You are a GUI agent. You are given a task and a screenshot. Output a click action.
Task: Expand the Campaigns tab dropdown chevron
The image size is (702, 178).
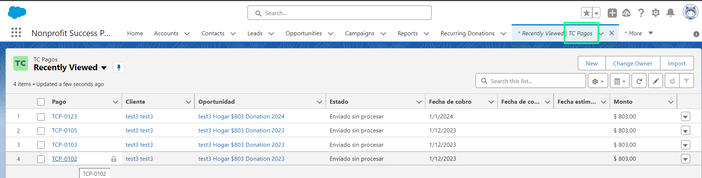click(x=383, y=33)
